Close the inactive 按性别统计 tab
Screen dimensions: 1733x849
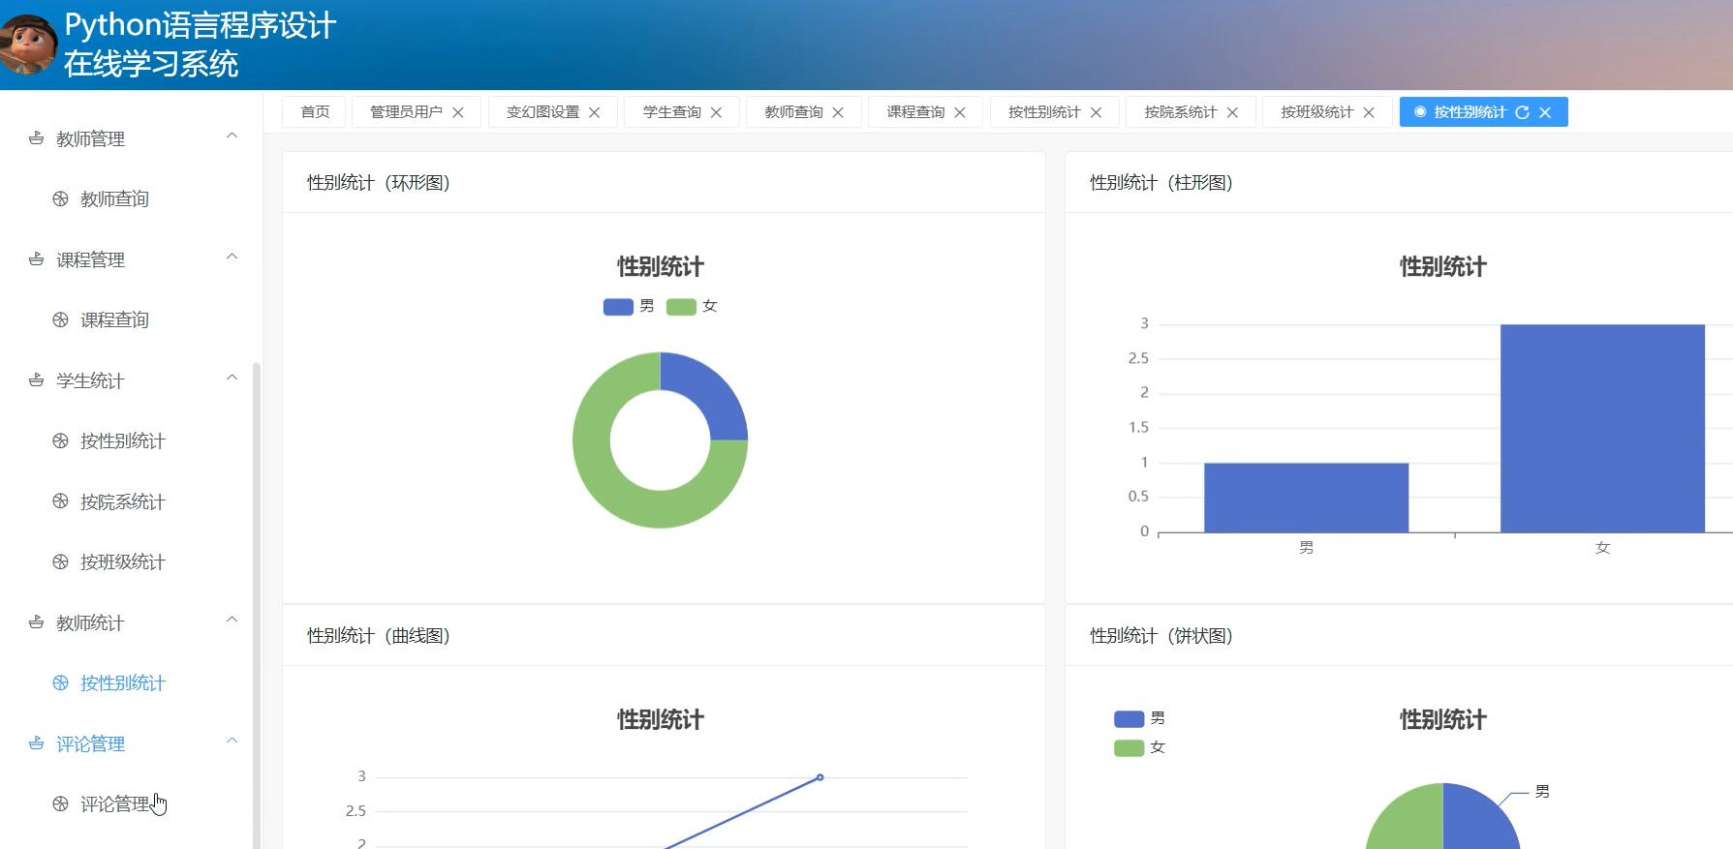point(1097,112)
